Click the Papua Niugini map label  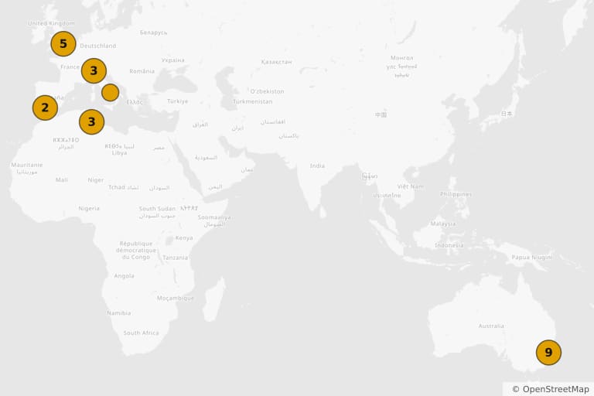(x=532, y=258)
